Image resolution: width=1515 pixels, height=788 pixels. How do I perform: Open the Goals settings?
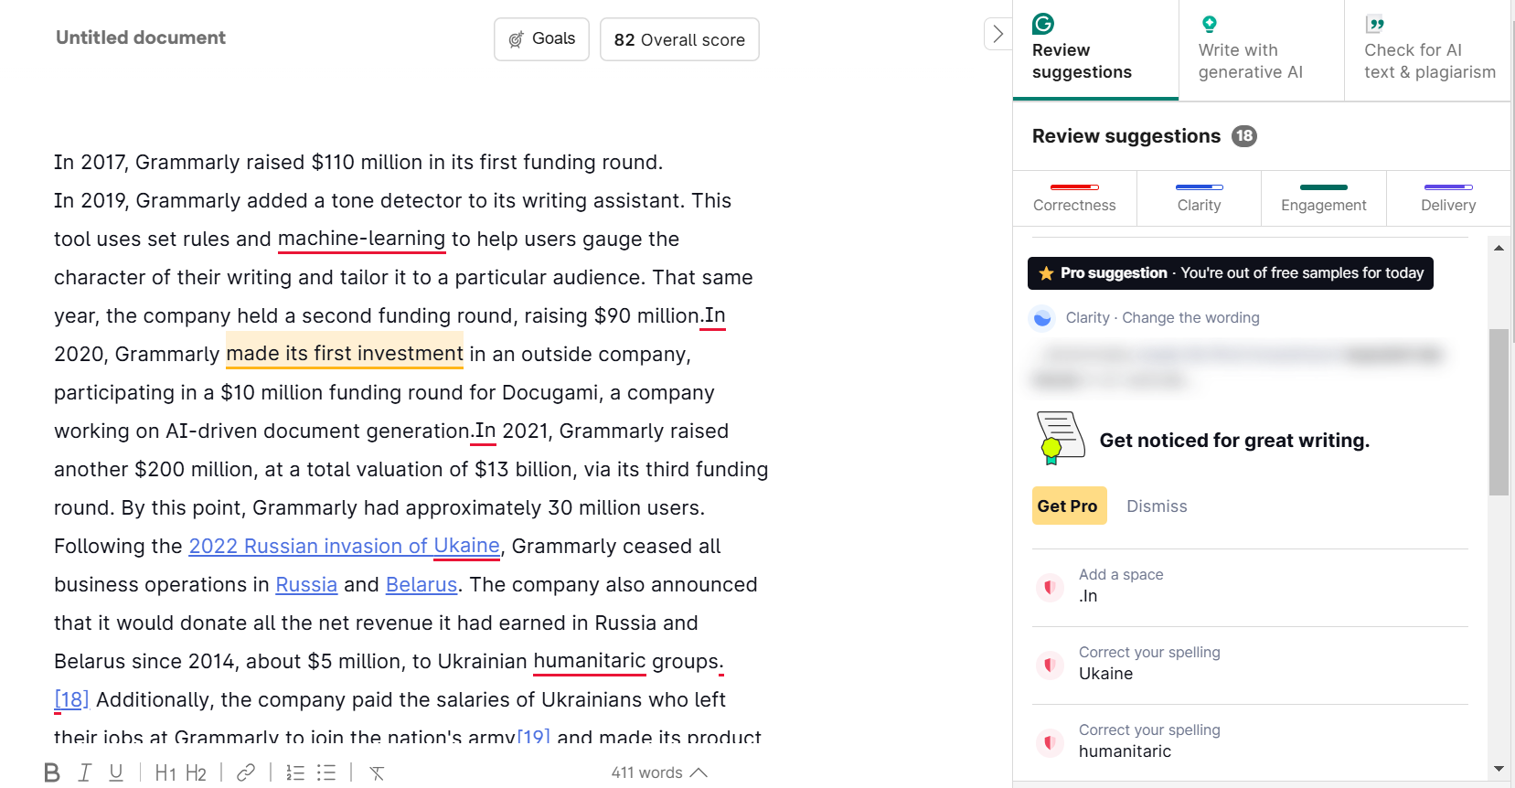pos(541,39)
